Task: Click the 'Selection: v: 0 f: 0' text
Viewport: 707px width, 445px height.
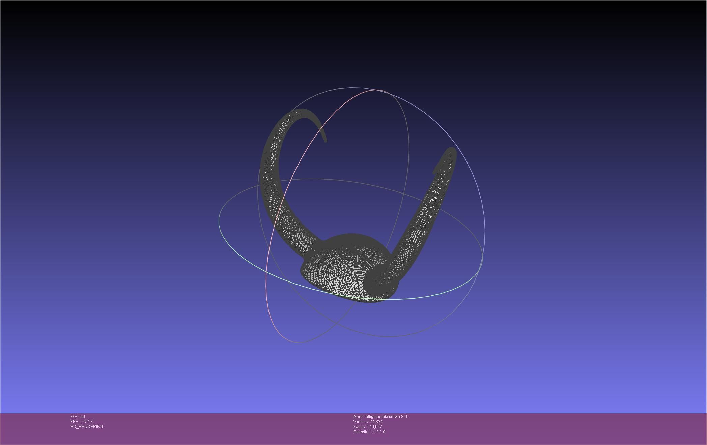Action: tap(369, 432)
